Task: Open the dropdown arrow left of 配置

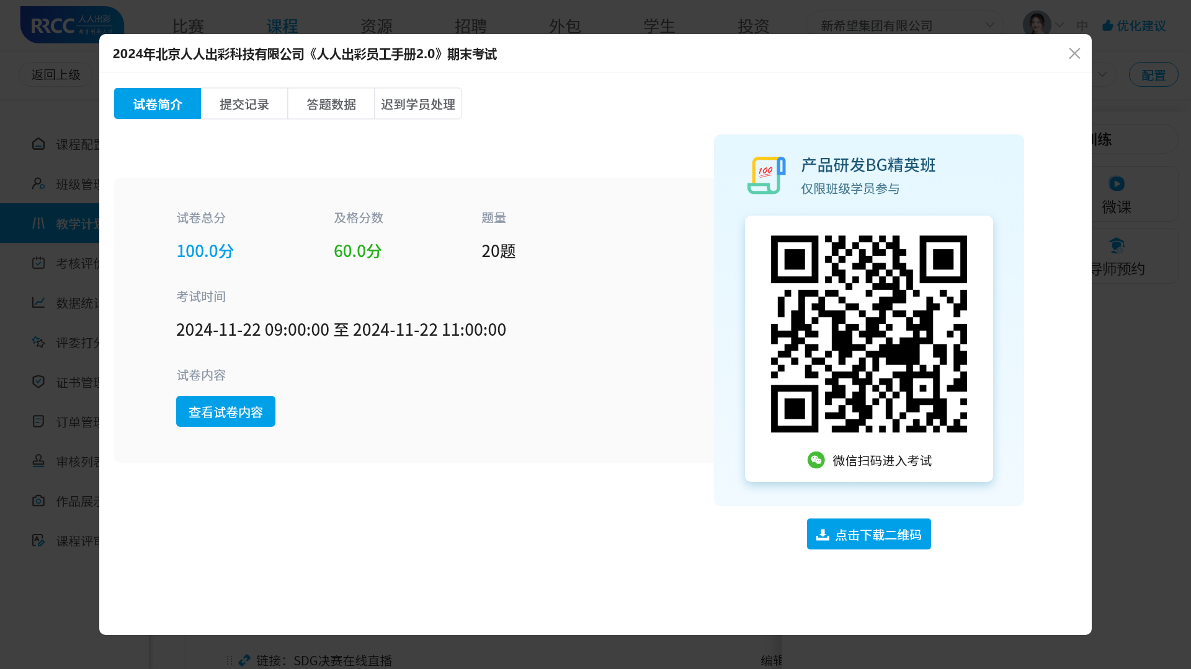Action: tap(1102, 74)
